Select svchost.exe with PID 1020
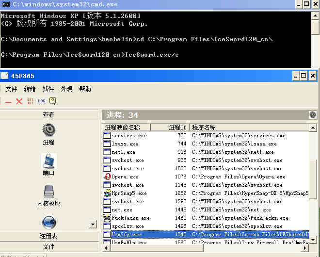Image resolution: width=320 pixels, height=257 pixels. point(206,168)
